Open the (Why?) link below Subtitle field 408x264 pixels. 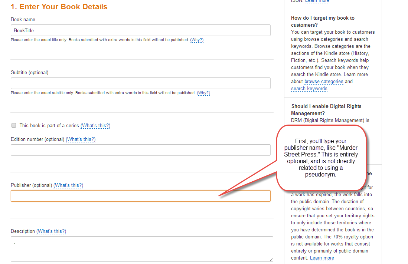pos(203,93)
